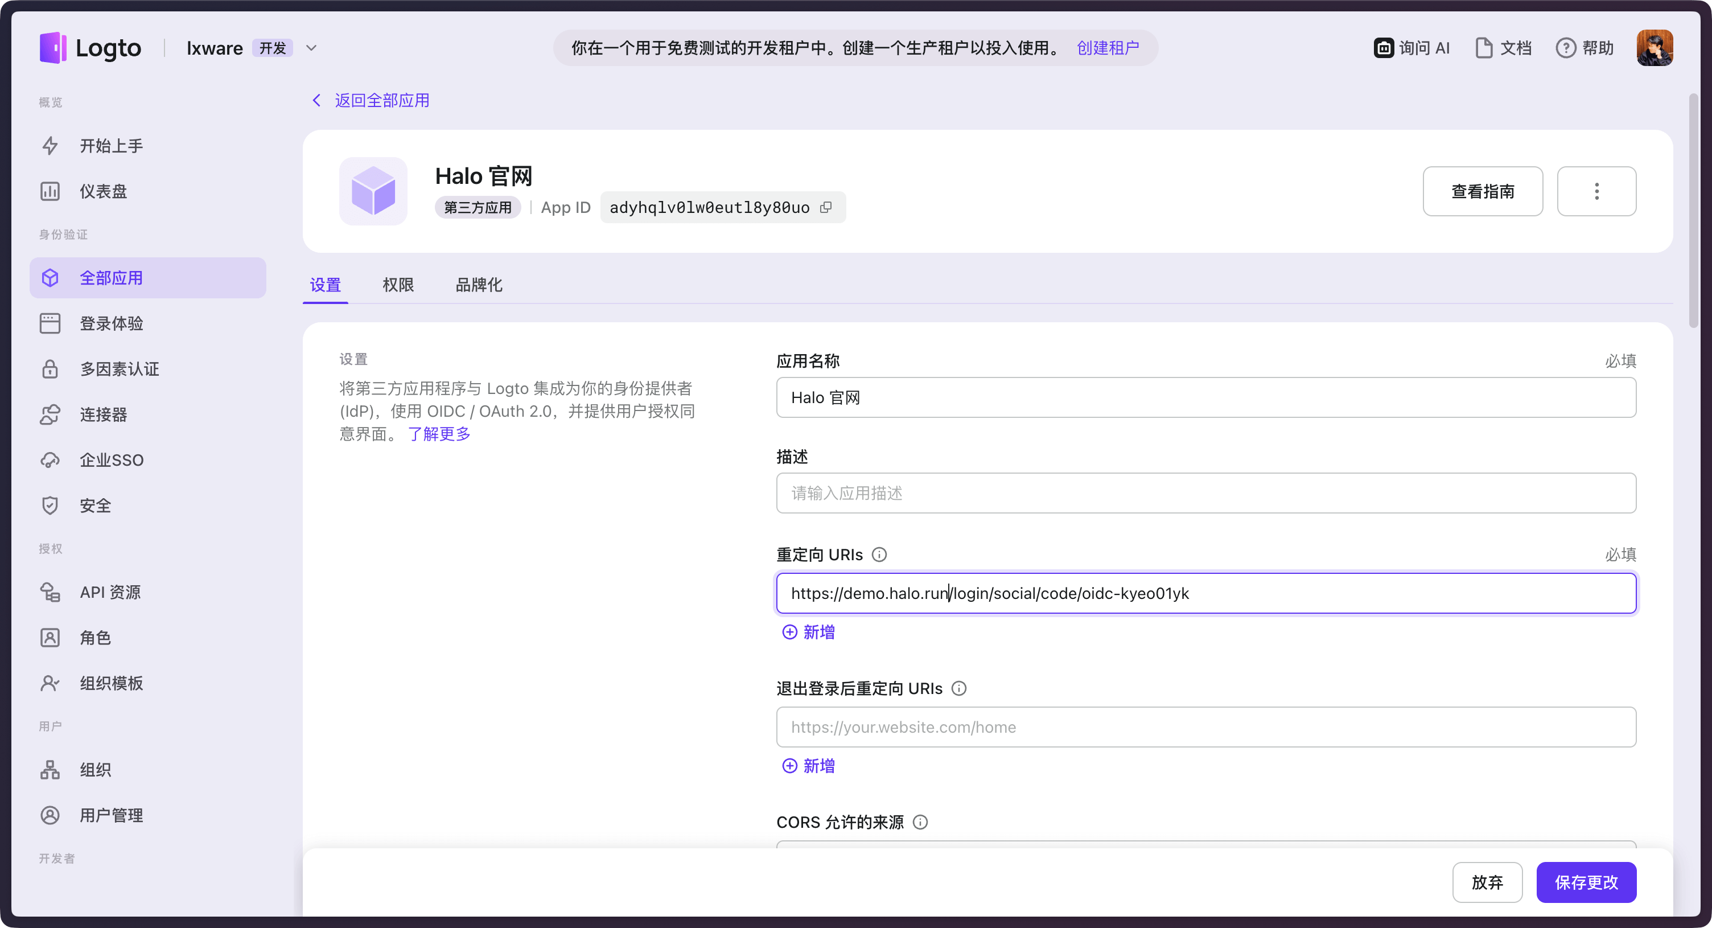Open the API 资源 icon

pos(50,592)
